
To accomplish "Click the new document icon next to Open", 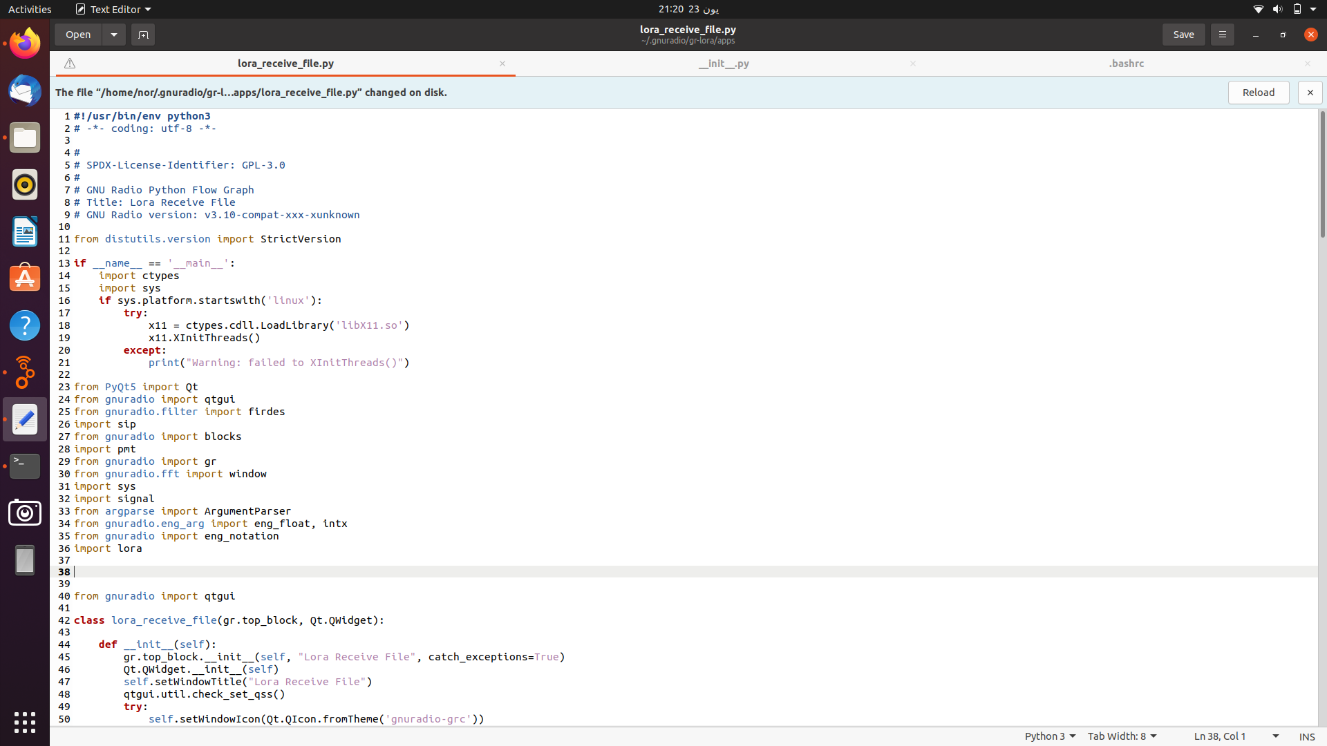I will coord(143,34).
